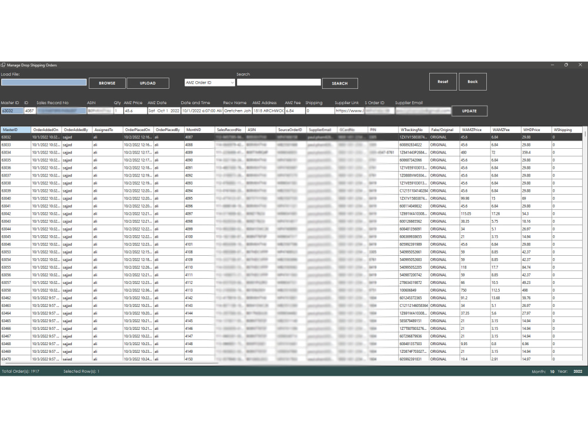Click the UPDATE button

[x=469, y=111]
